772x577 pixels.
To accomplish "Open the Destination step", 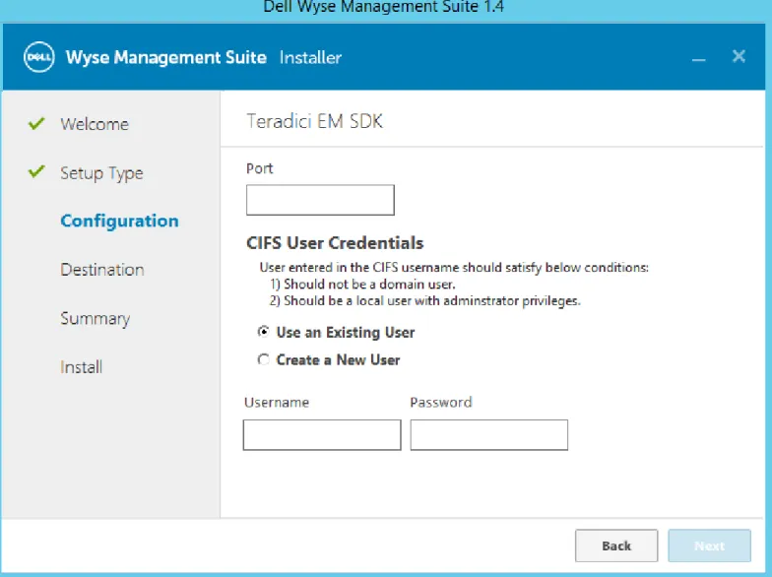I will [102, 270].
